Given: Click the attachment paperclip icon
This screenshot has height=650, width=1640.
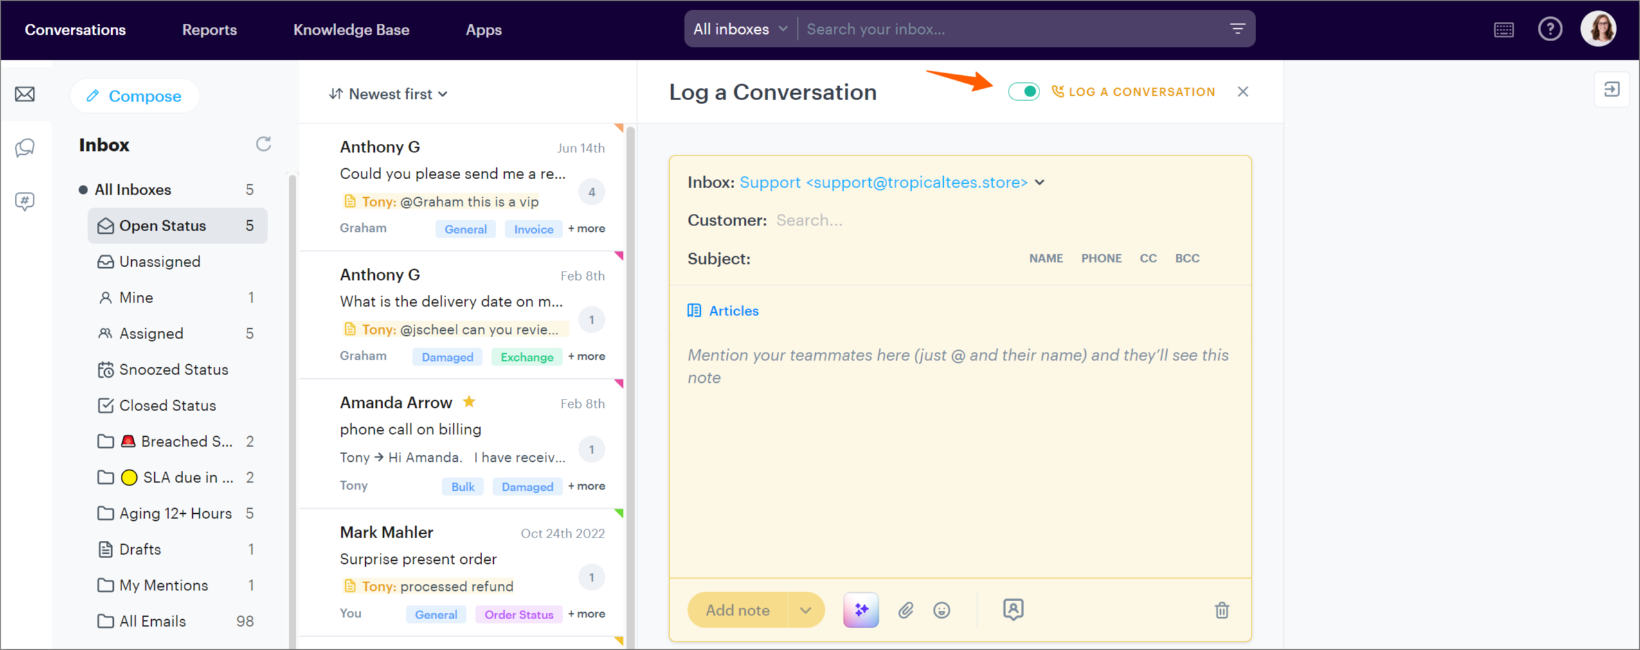Looking at the screenshot, I should [x=905, y=610].
